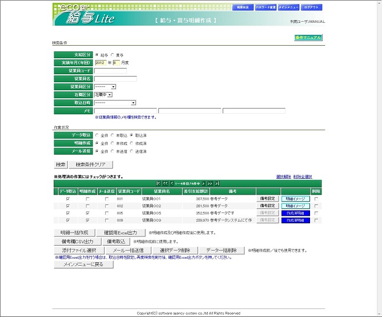
Task: Click データ一括削除 button
Action: (x=222, y=250)
